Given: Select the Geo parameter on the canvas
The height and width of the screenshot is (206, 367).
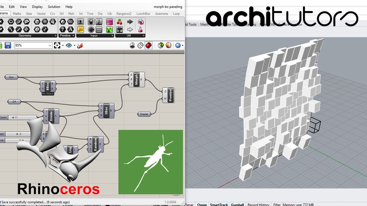Looking at the screenshot, I should [11, 77].
